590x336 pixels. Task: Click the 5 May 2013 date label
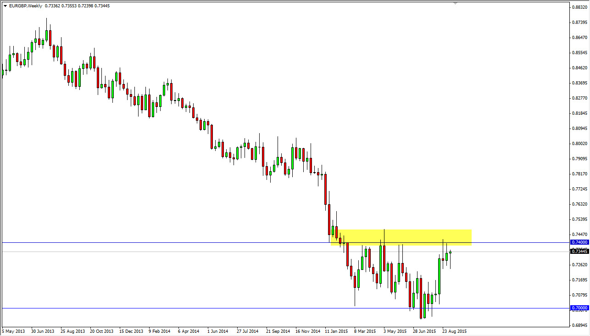point(13,331)
